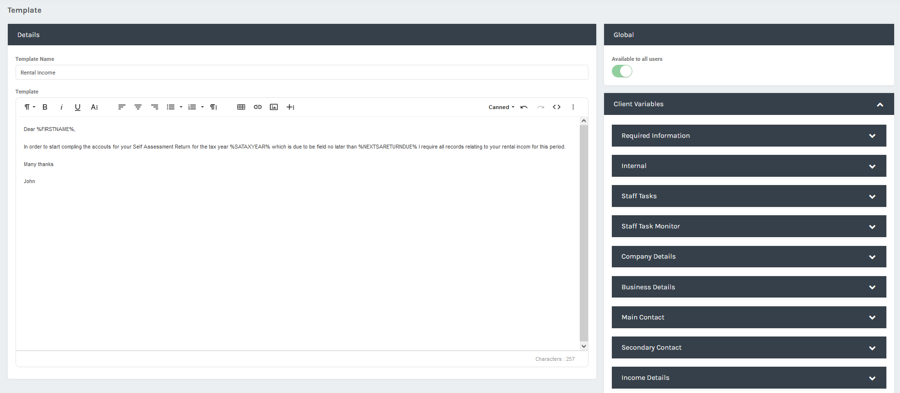Open the Canned dropdown
Viewport: 900px width, 393px height.
tap(501, 107)
